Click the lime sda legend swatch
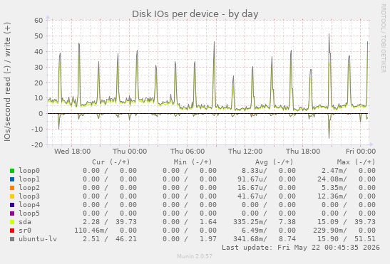Image resolution: width=390 pixels, height=264 pixels. click(x=12, y=222)
